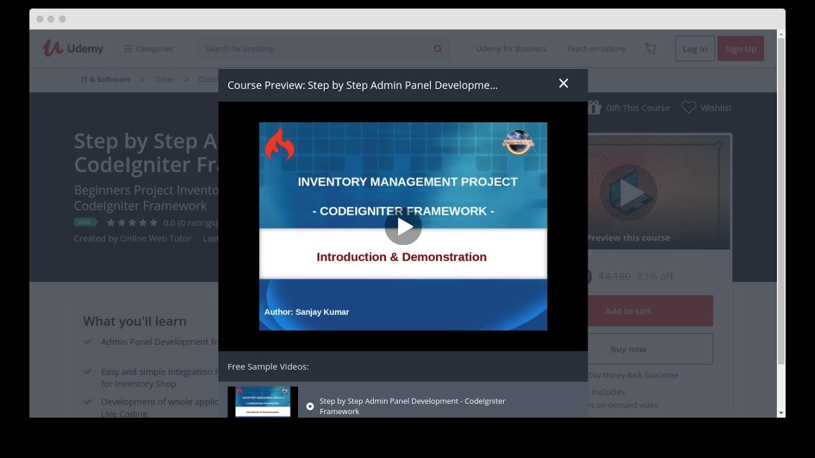Open the shopping cart icon
Image resolution: width=815 pixels, height=458 pixels.
coord(650,48)
